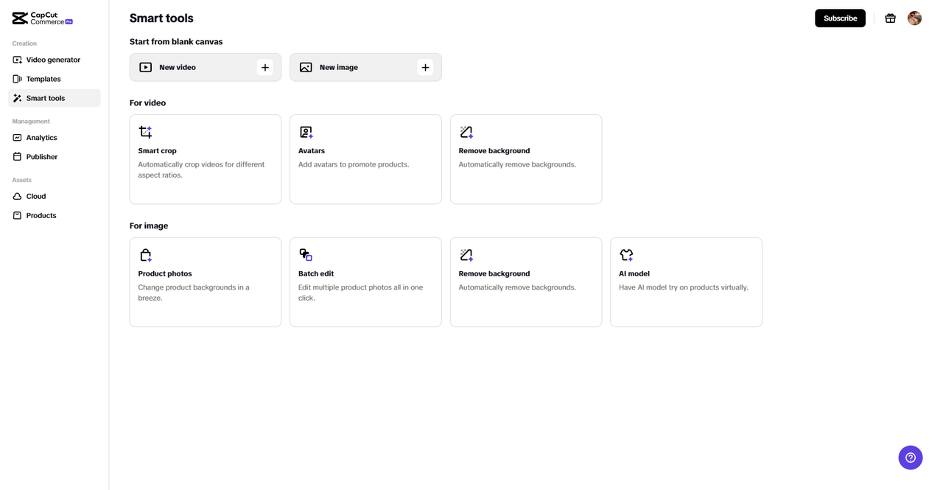Click the purple help question-mark button
943x490 pixels.
910,458
